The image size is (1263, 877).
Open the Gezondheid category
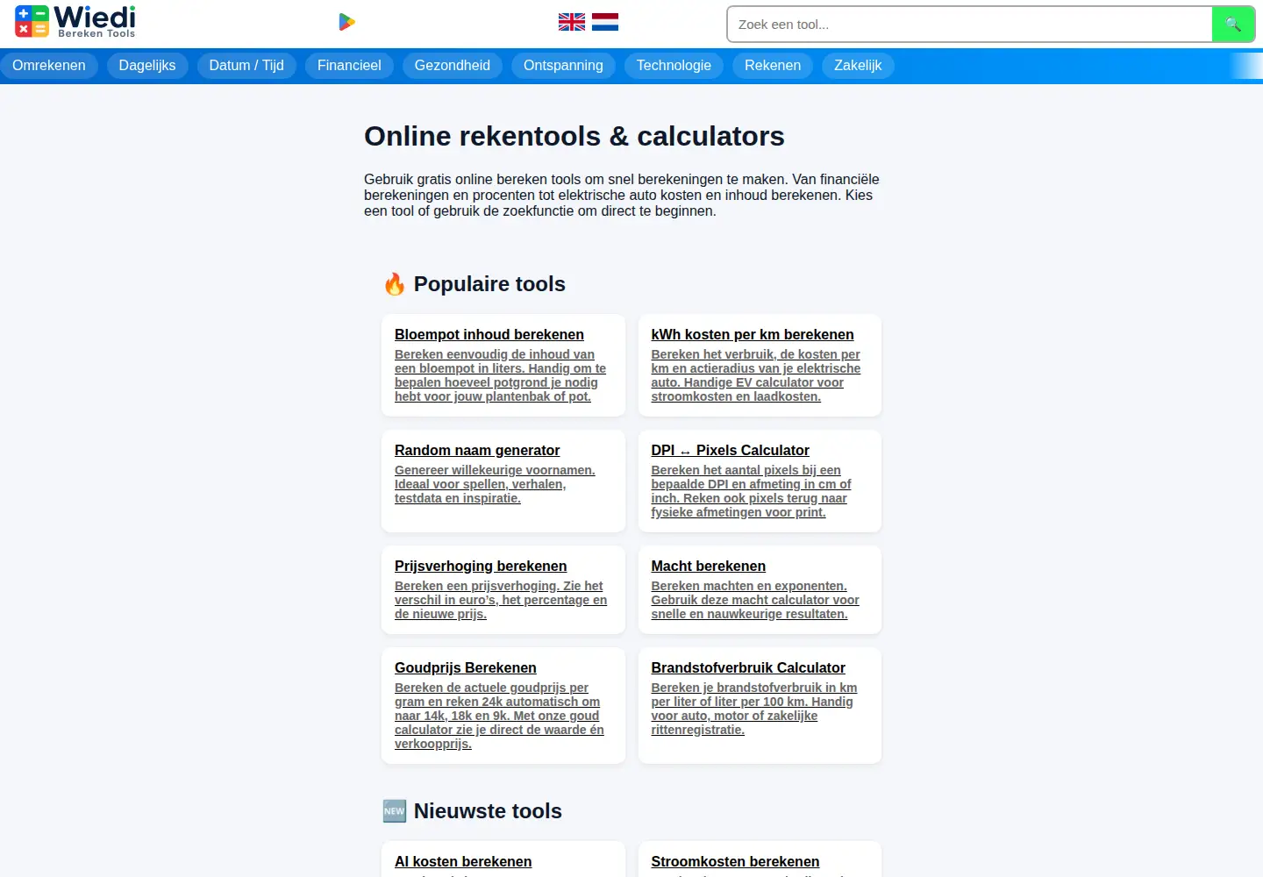click(x=453, y=66)
